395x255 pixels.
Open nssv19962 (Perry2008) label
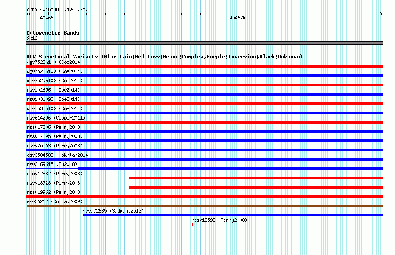55,192
